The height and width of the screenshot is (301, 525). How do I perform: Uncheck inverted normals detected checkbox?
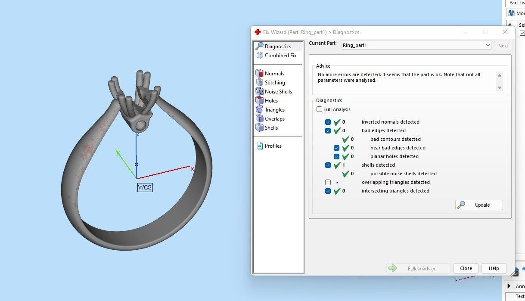(328, 122)
